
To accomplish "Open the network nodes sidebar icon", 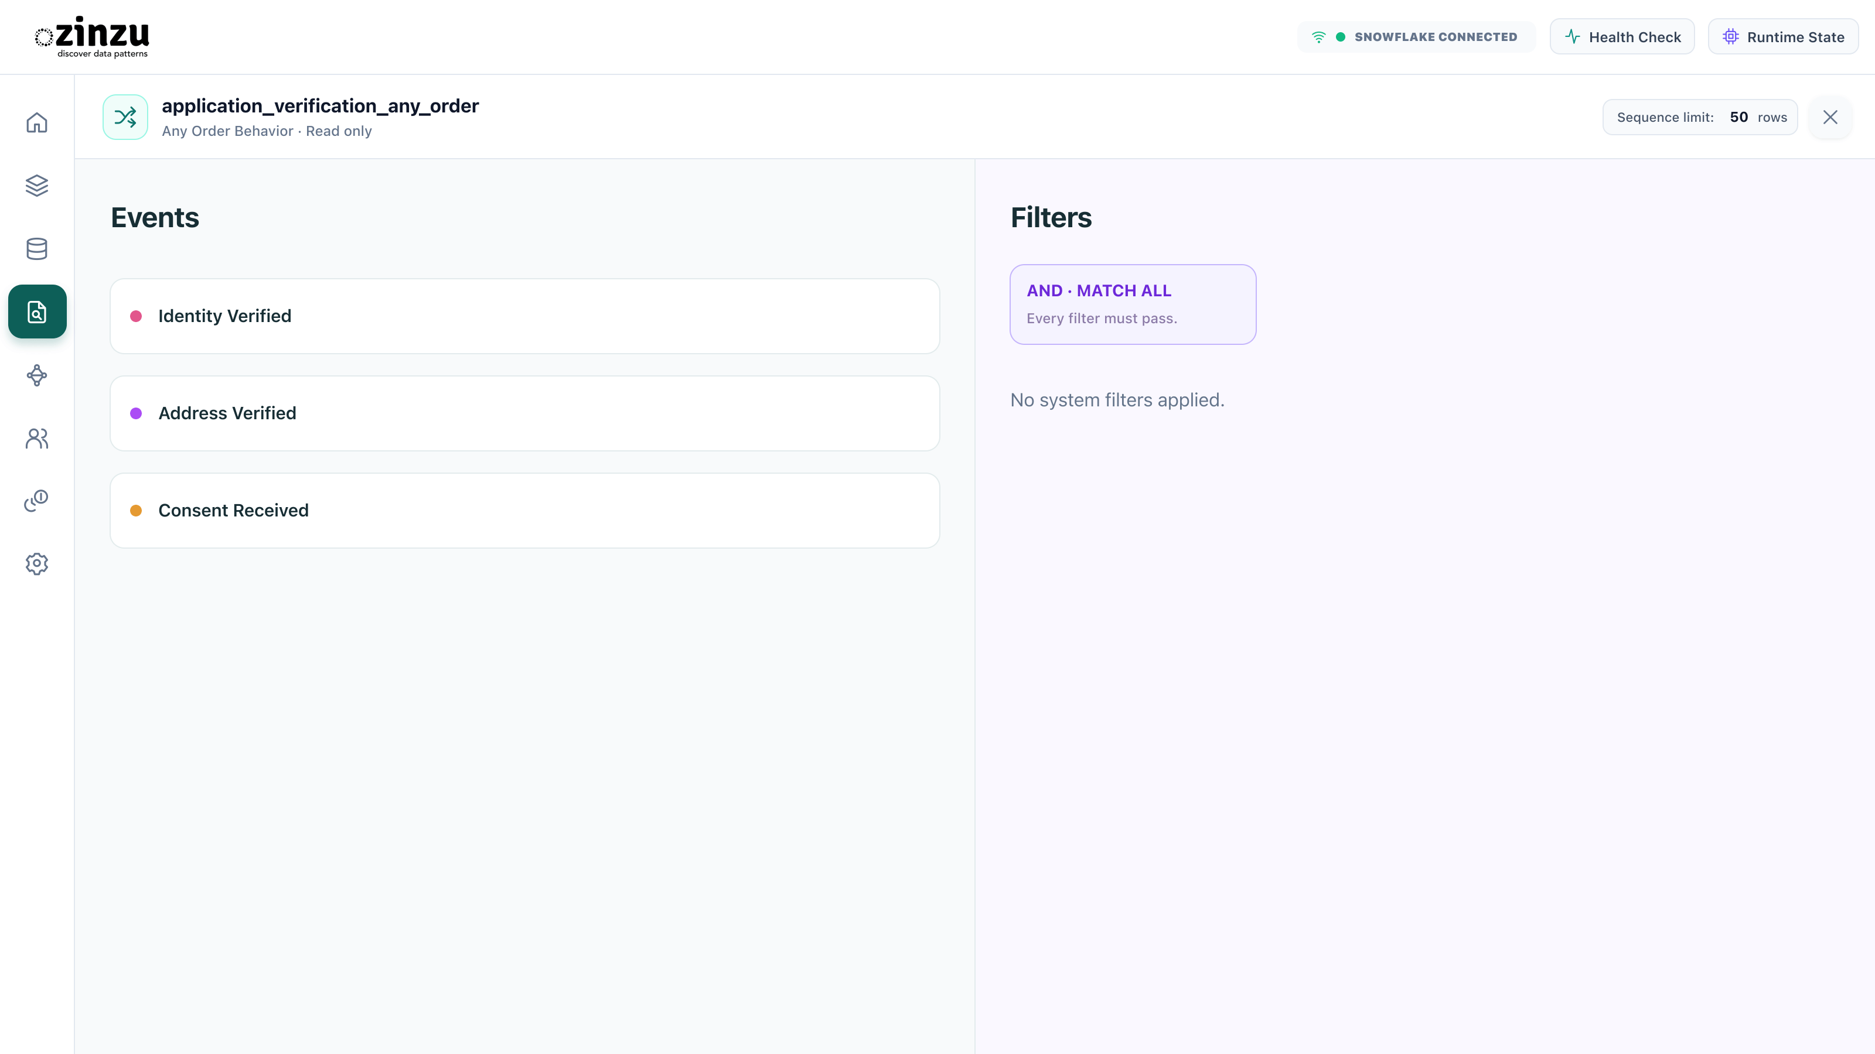I will [x=36, y=375].
